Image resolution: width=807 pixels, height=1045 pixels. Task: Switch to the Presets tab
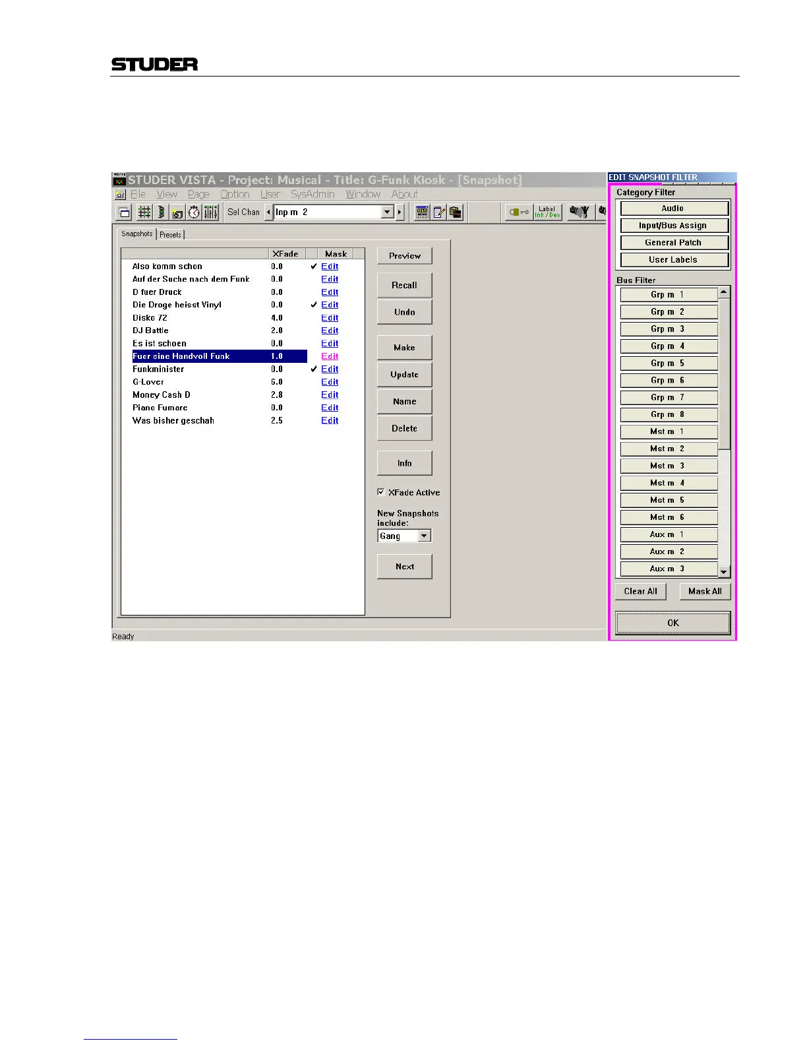[x=170, y=235]
